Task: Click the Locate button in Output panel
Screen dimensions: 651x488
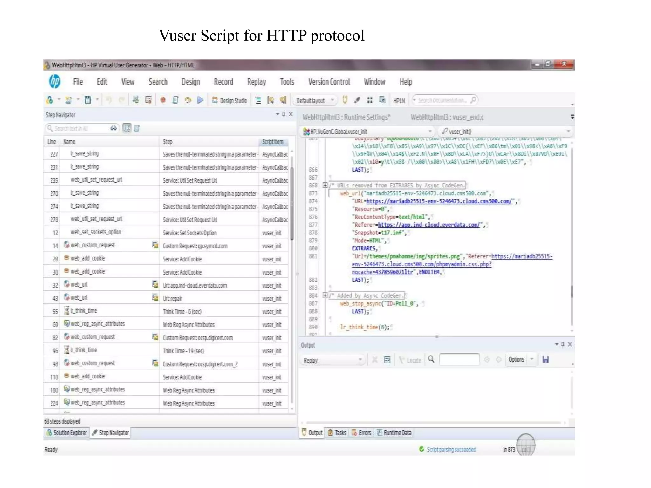Action: 410,360
